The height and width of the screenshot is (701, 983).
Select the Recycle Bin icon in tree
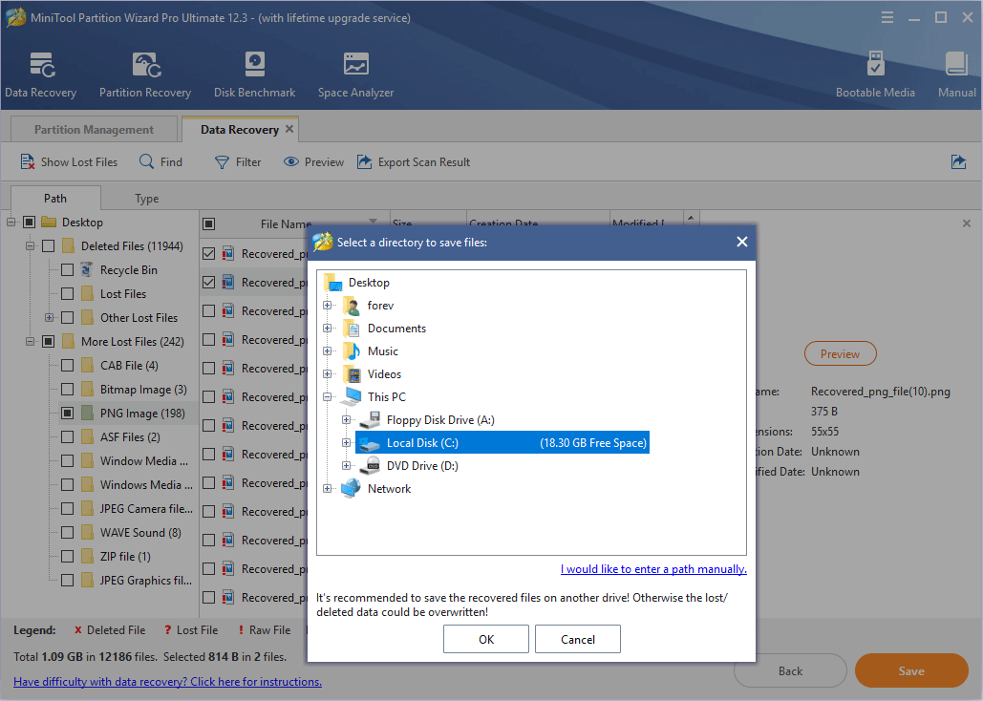click(x=87, y=270)
